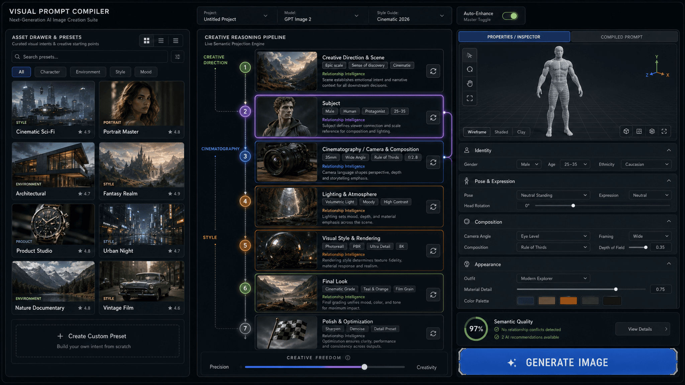Open the Project dropdown
The width and height of the screenshot is (685, 385).
tap(236, 16)
